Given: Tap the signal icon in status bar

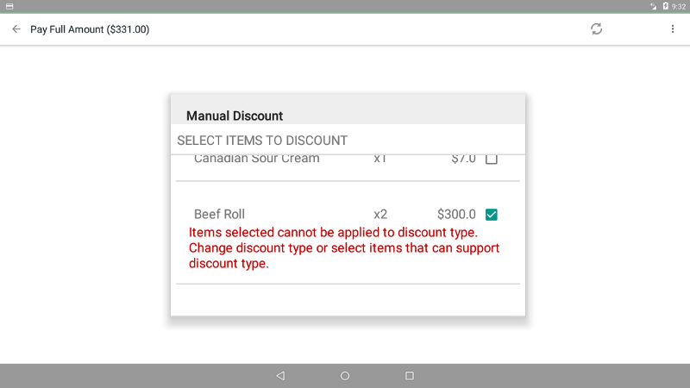Looking at the screenshot, I should [x=654, y=6].
